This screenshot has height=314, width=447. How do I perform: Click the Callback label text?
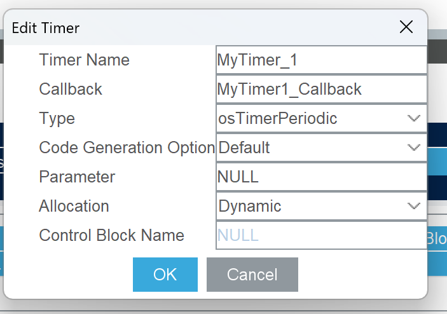tap(71, 89)
